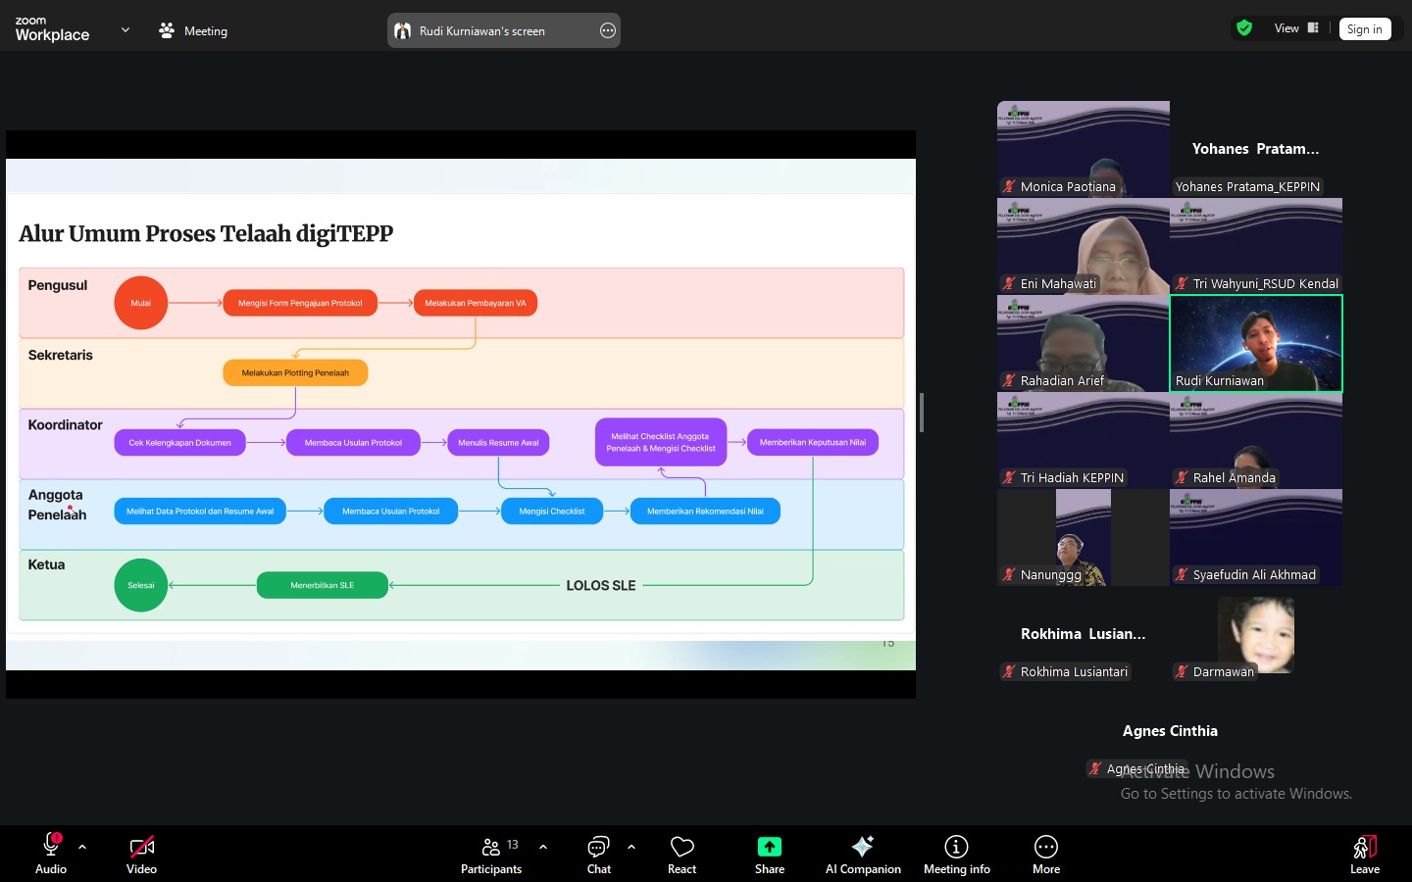
Task: Expand audio settings arrow next to Audio
Action: (82, 847)
